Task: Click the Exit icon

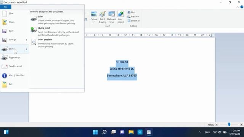Action: click(5, 84)
